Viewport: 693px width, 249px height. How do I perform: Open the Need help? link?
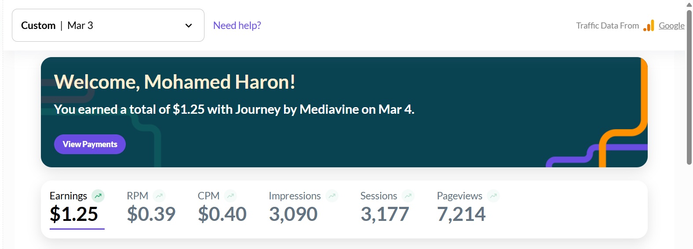(x=237, y=25)
